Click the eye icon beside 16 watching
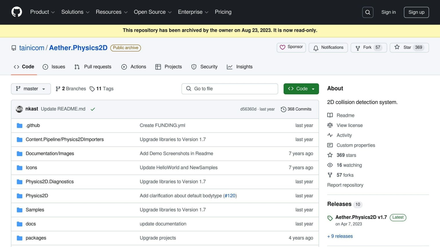Screen dimensions: 440x247 click(330, 165)
